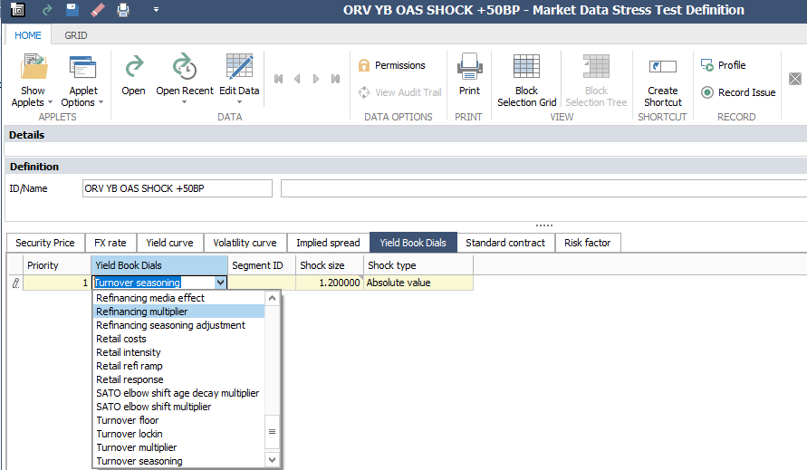Choose Retail costs from list
This screenshot has width=807, height=470.
click(178, 339)
